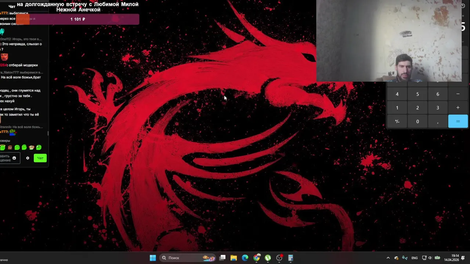Click the red-face avatar emote in chat

pos(4,57)
